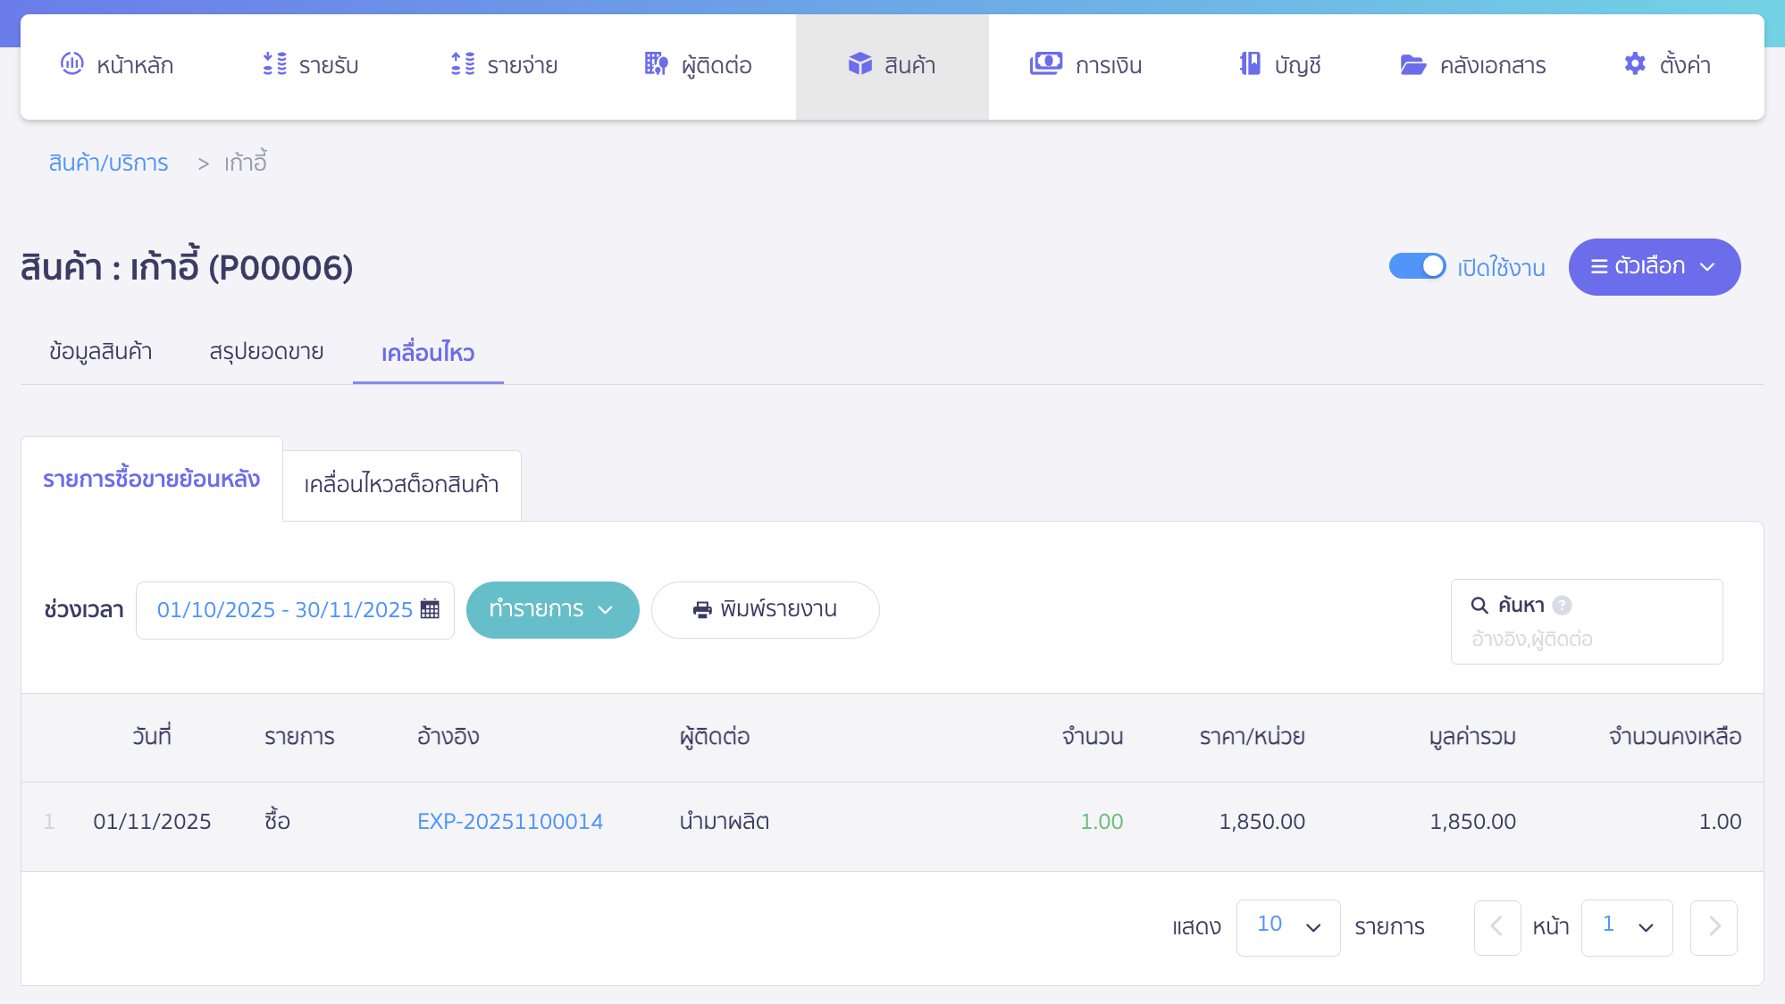Click the ค้นหา search input field
The height and width of the screenshot is (1004, 1785).
pyautogui.click(x=1587, y=639)
